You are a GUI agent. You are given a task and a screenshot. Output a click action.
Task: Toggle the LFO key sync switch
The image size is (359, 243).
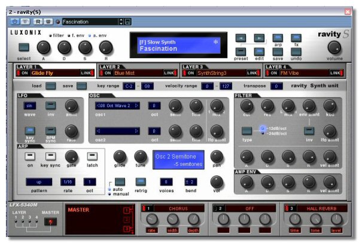click(x=30, y=131)
